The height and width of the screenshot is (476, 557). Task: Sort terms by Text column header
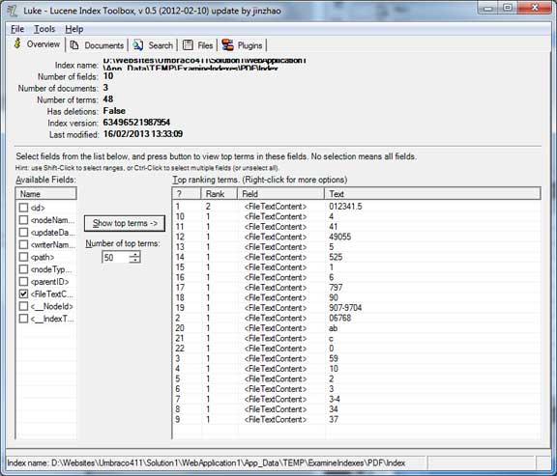tap(432, 194)
